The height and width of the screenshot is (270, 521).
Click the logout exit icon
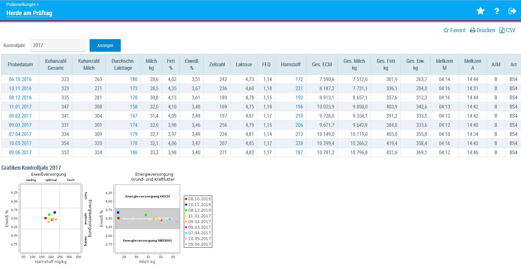click(x=512, y=11)
